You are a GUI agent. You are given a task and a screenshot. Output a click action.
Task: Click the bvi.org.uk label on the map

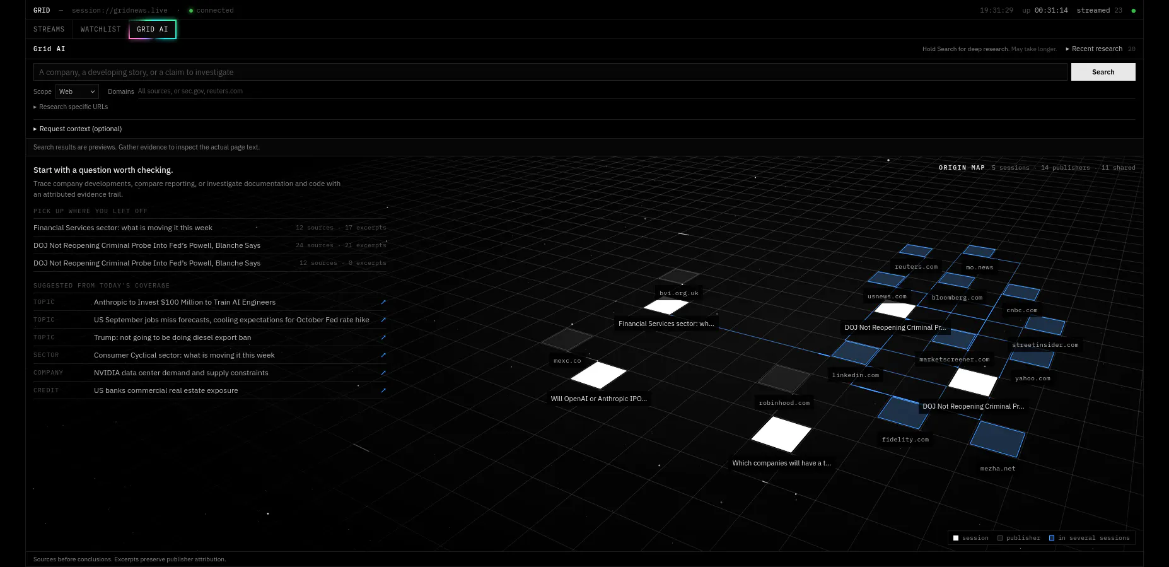tap(679, 293)
